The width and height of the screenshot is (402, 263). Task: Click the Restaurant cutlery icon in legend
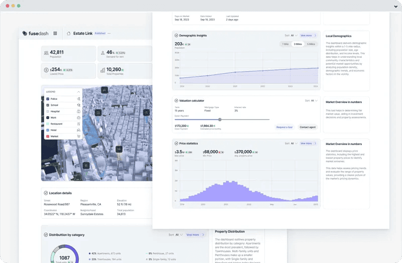(x=78, y=123)
